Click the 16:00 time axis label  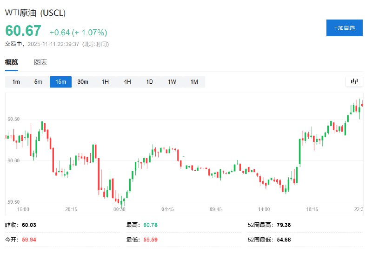click(x=23, y=209)
